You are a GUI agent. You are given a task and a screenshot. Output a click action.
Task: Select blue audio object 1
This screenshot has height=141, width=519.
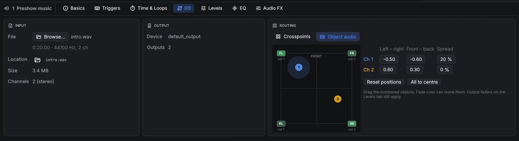[x=299, y=67]
